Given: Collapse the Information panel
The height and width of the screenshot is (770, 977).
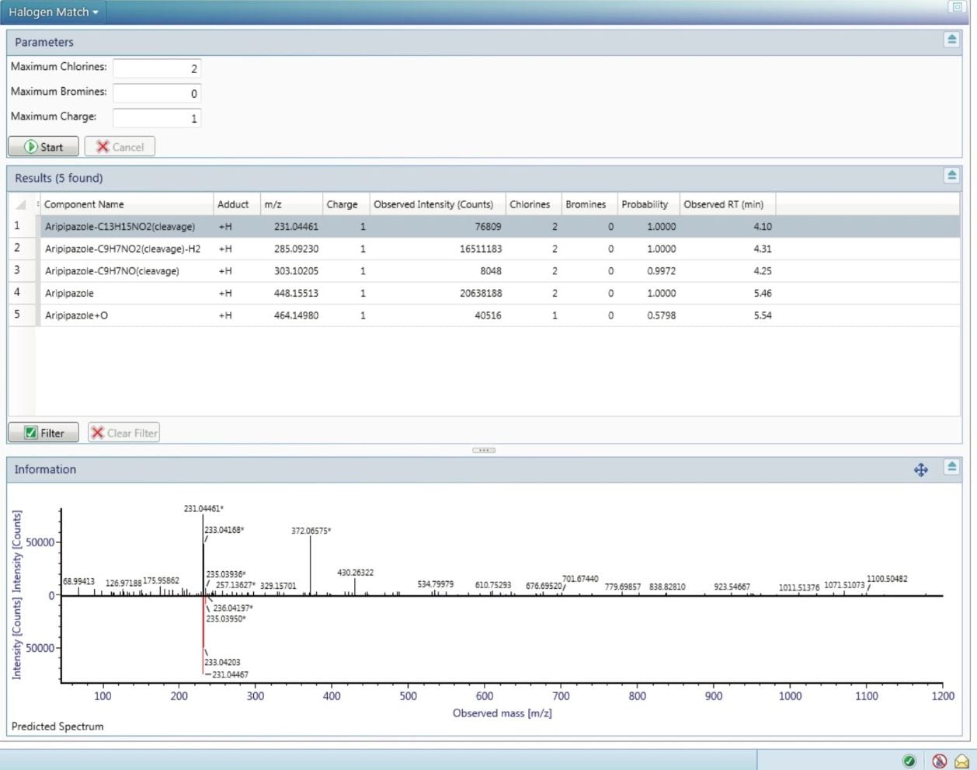Looking at the screenshot, I should (x=951, y=466).
